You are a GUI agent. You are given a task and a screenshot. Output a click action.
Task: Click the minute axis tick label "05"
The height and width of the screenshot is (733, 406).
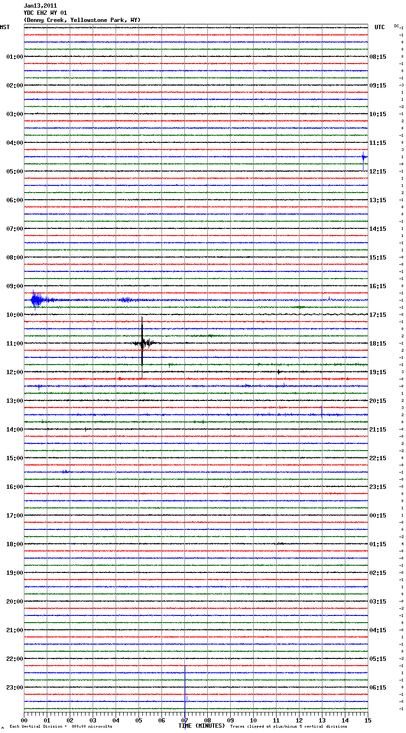pos(139,720)
